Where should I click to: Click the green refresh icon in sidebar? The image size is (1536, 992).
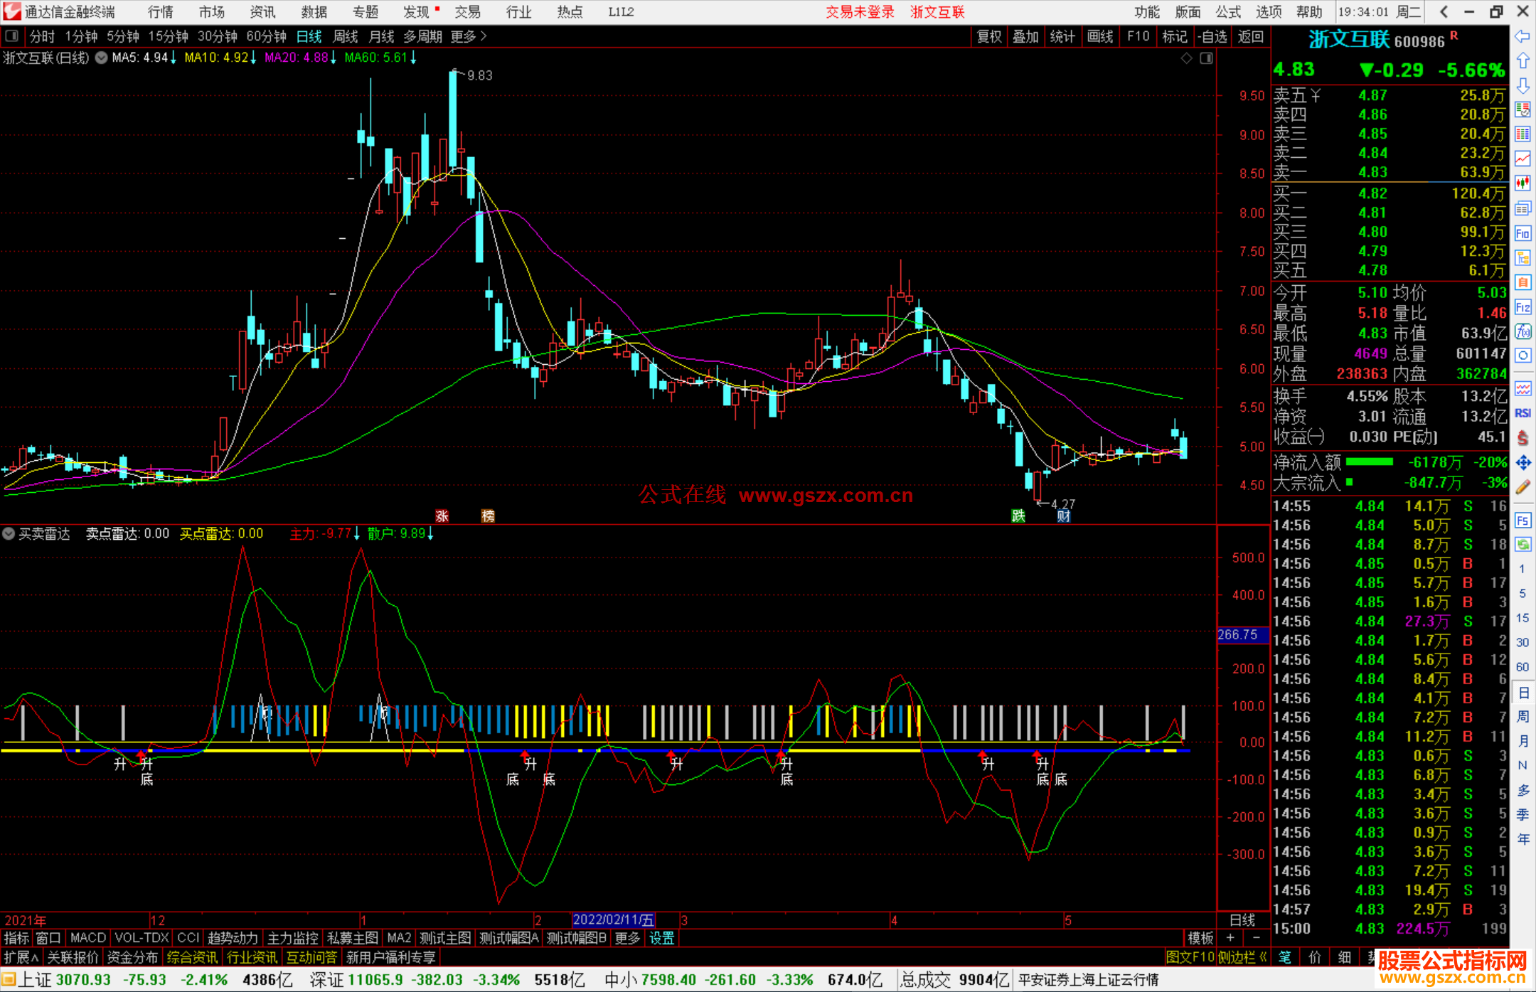[x=1522, y=545]
